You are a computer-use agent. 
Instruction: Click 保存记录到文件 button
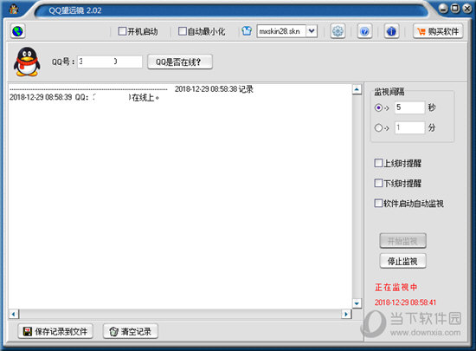tap(55, 331)
